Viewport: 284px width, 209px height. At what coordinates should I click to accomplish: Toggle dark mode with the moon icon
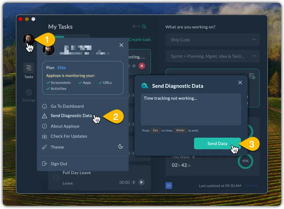pyautogui.click(x=121, y=146)
